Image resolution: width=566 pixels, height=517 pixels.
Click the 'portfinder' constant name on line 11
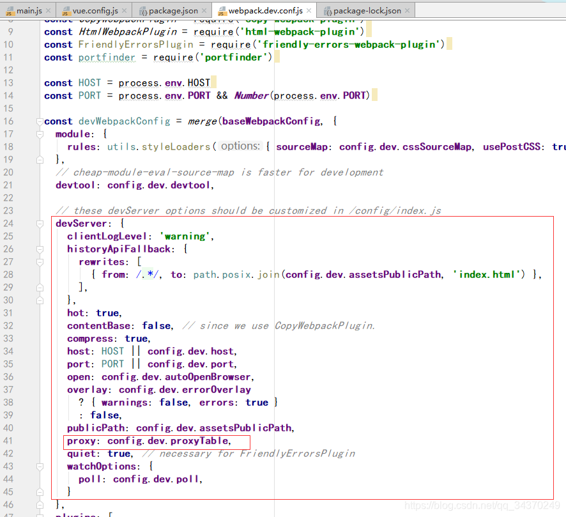[x=107, y=58]
